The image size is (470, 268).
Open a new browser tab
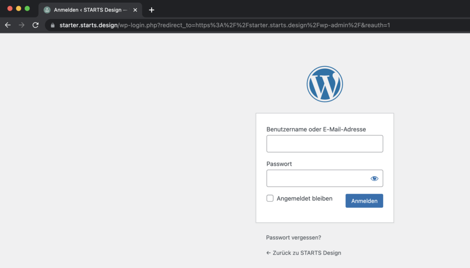[x=151, y=10]
